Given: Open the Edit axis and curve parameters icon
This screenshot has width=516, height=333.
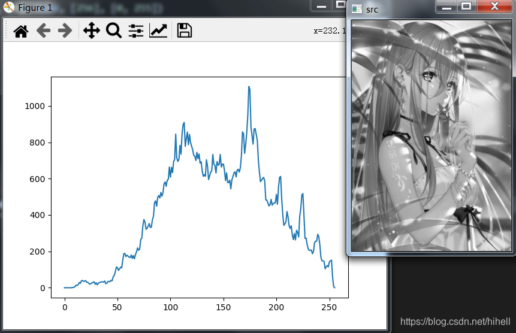Looking at the screenshot, I should click(x=158, y=31).
